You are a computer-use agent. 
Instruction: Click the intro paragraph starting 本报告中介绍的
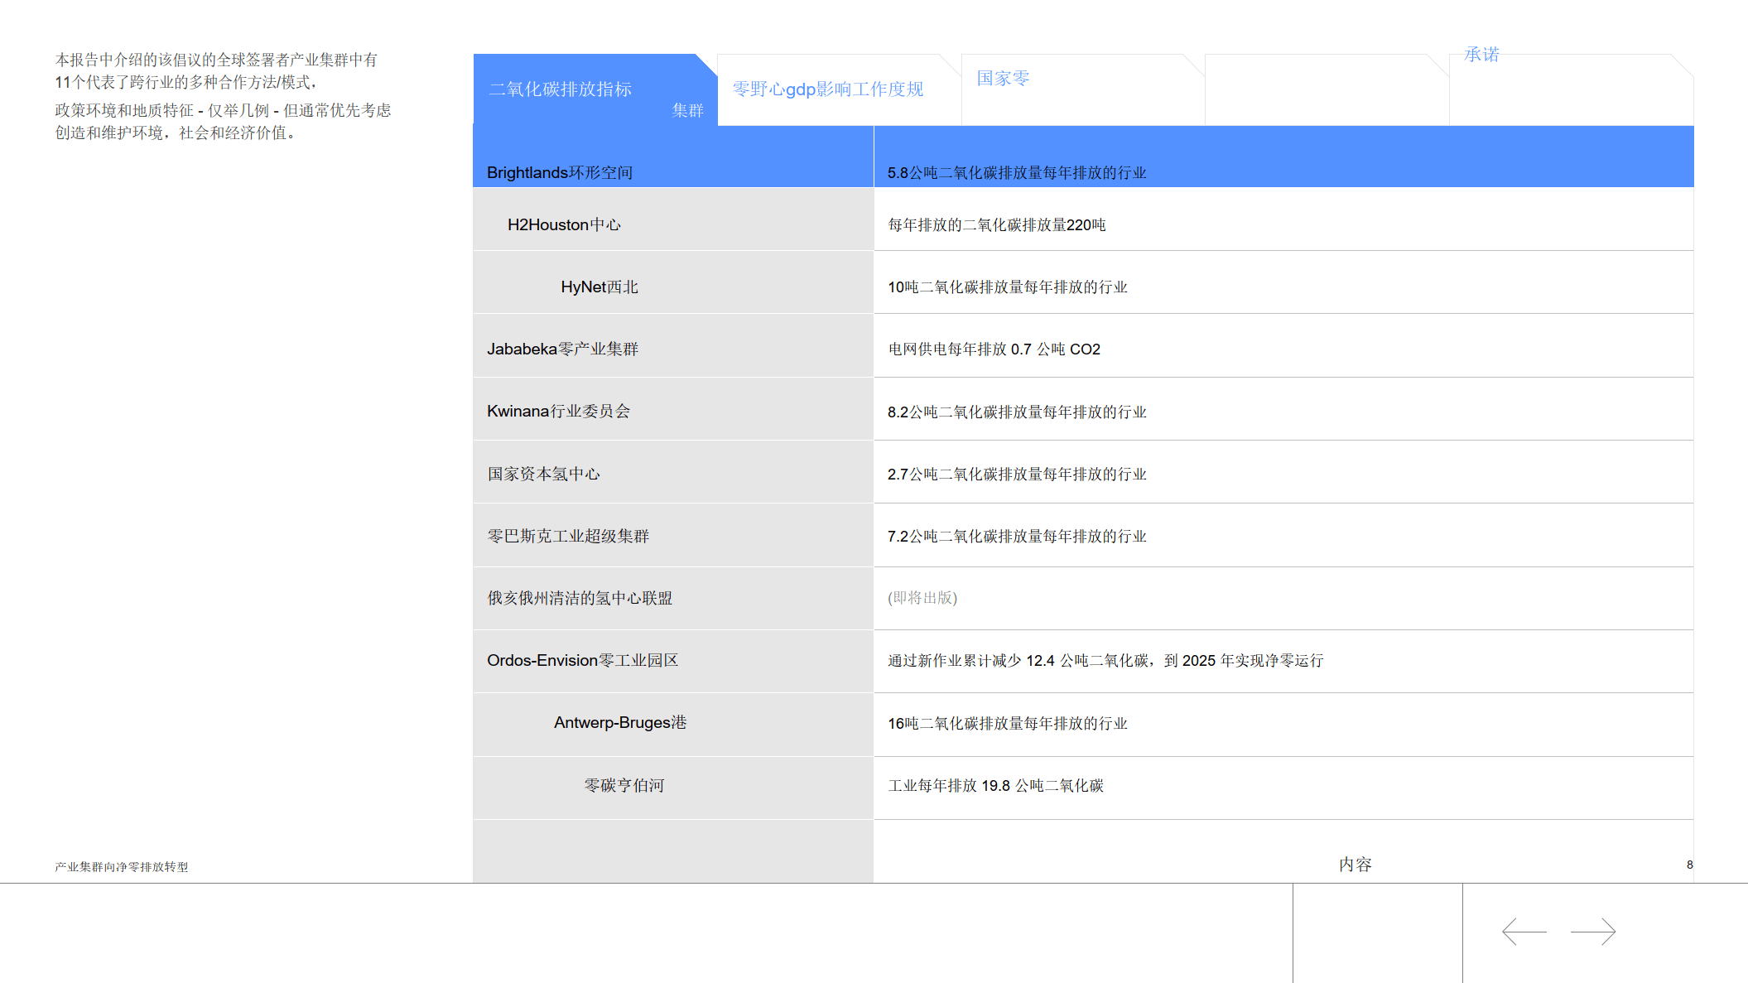216,71
